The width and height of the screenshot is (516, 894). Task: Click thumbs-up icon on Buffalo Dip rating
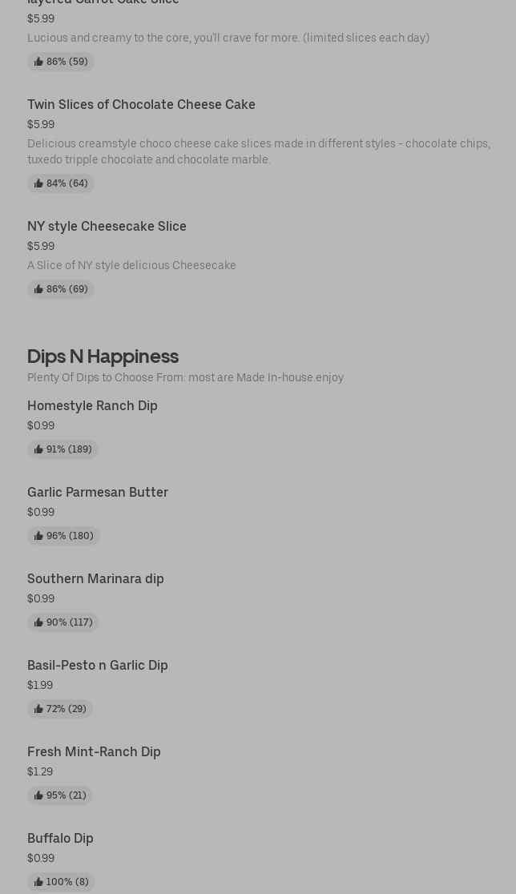[38, 882]
